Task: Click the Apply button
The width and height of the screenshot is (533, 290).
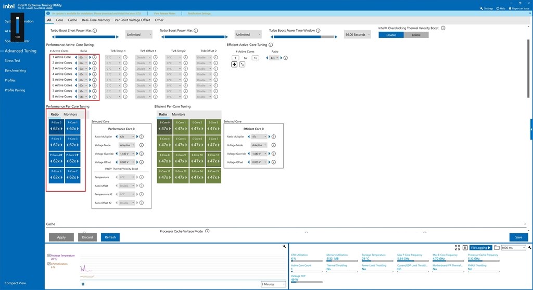Action: pos(61,237)
